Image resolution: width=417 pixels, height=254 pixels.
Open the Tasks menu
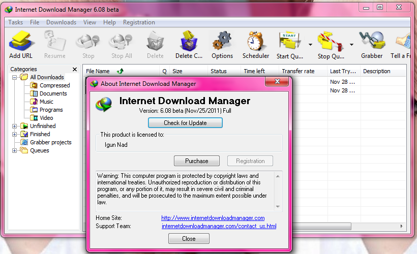pyautogui.click(x=15, y=22)
